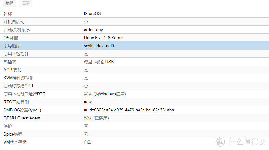This screenshot has height=150, width=269.
Task: Select the ACPI支持 row
Action: (134, 70)
